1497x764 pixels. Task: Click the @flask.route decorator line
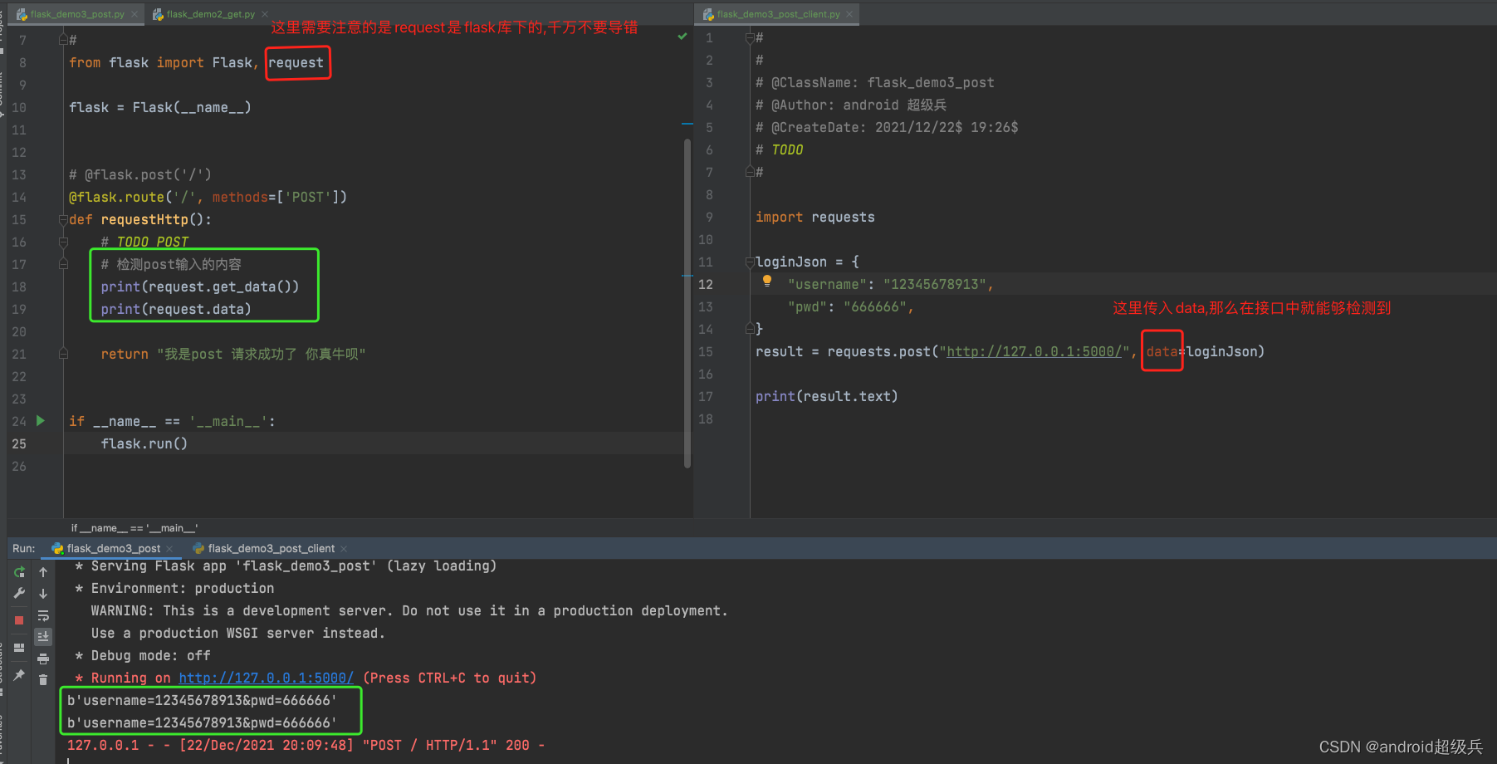(x=208, y=197)
